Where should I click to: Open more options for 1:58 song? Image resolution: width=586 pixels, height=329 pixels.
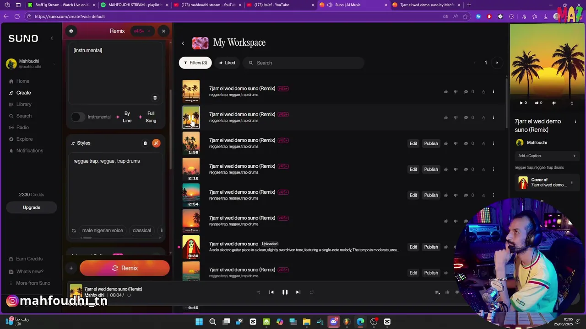click(x=493, y=143)
